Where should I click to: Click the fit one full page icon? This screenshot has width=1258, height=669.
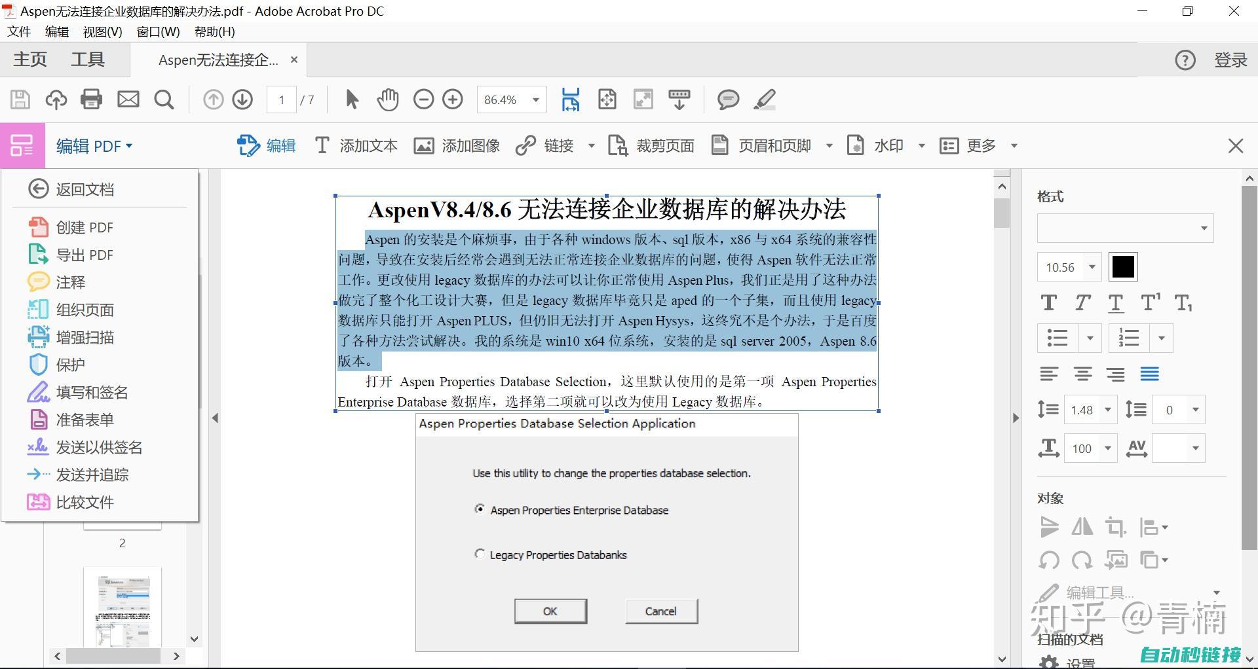click(x=607, y=99)
